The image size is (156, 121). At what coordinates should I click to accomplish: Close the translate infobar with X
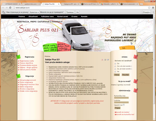[153, 12]
